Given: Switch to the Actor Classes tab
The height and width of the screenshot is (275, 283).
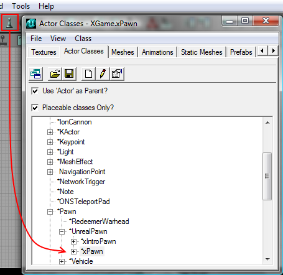Looking at the screenshot, I should [84, 51].
